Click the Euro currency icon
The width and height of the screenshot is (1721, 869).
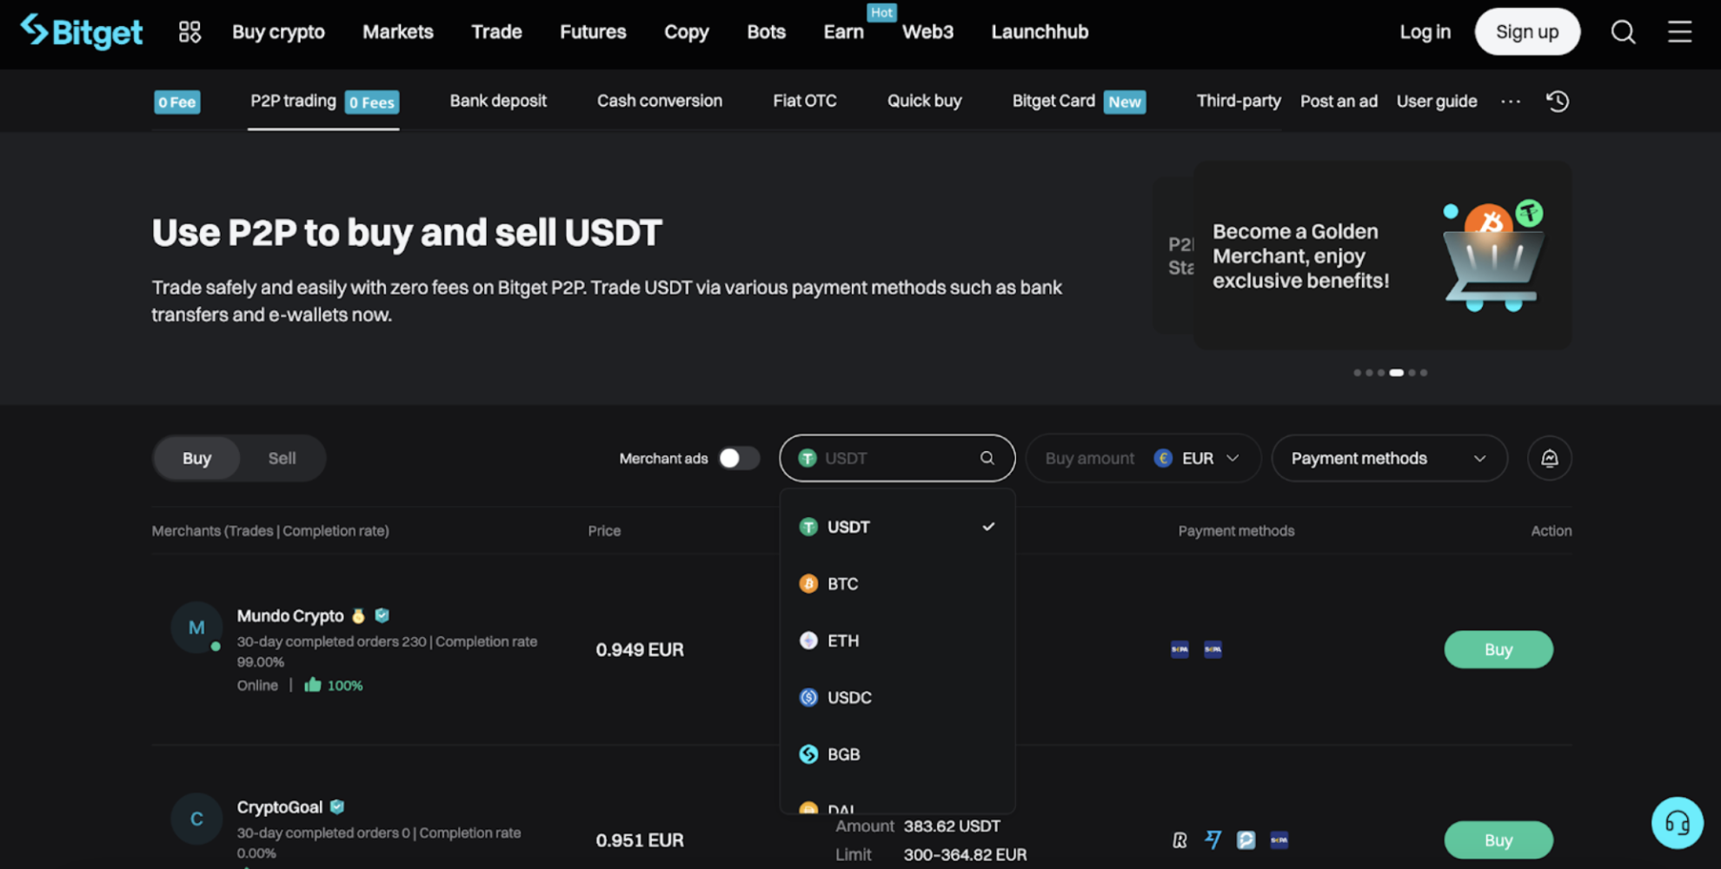(1163, 458)
